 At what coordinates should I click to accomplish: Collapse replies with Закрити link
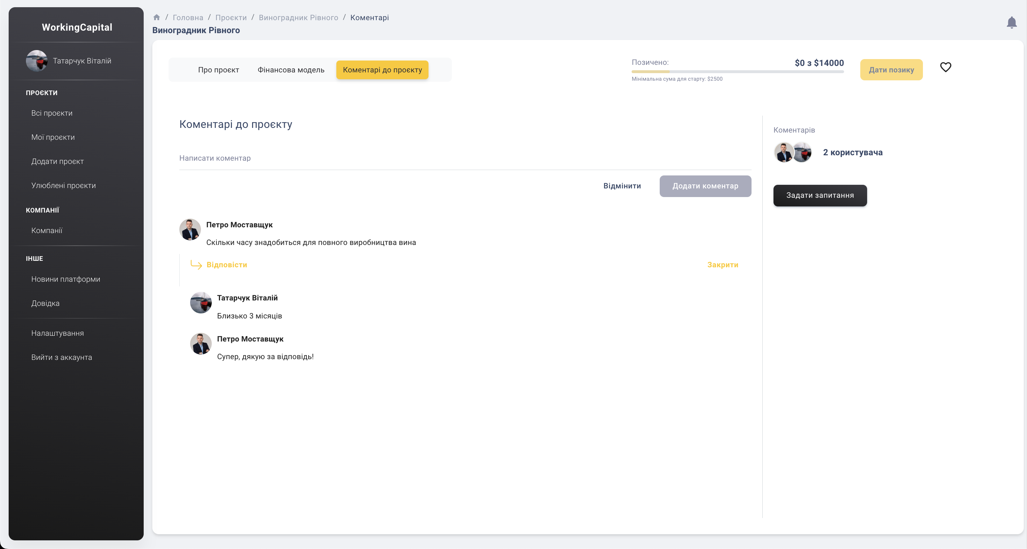pyautogui.click(x=722, y=265)
